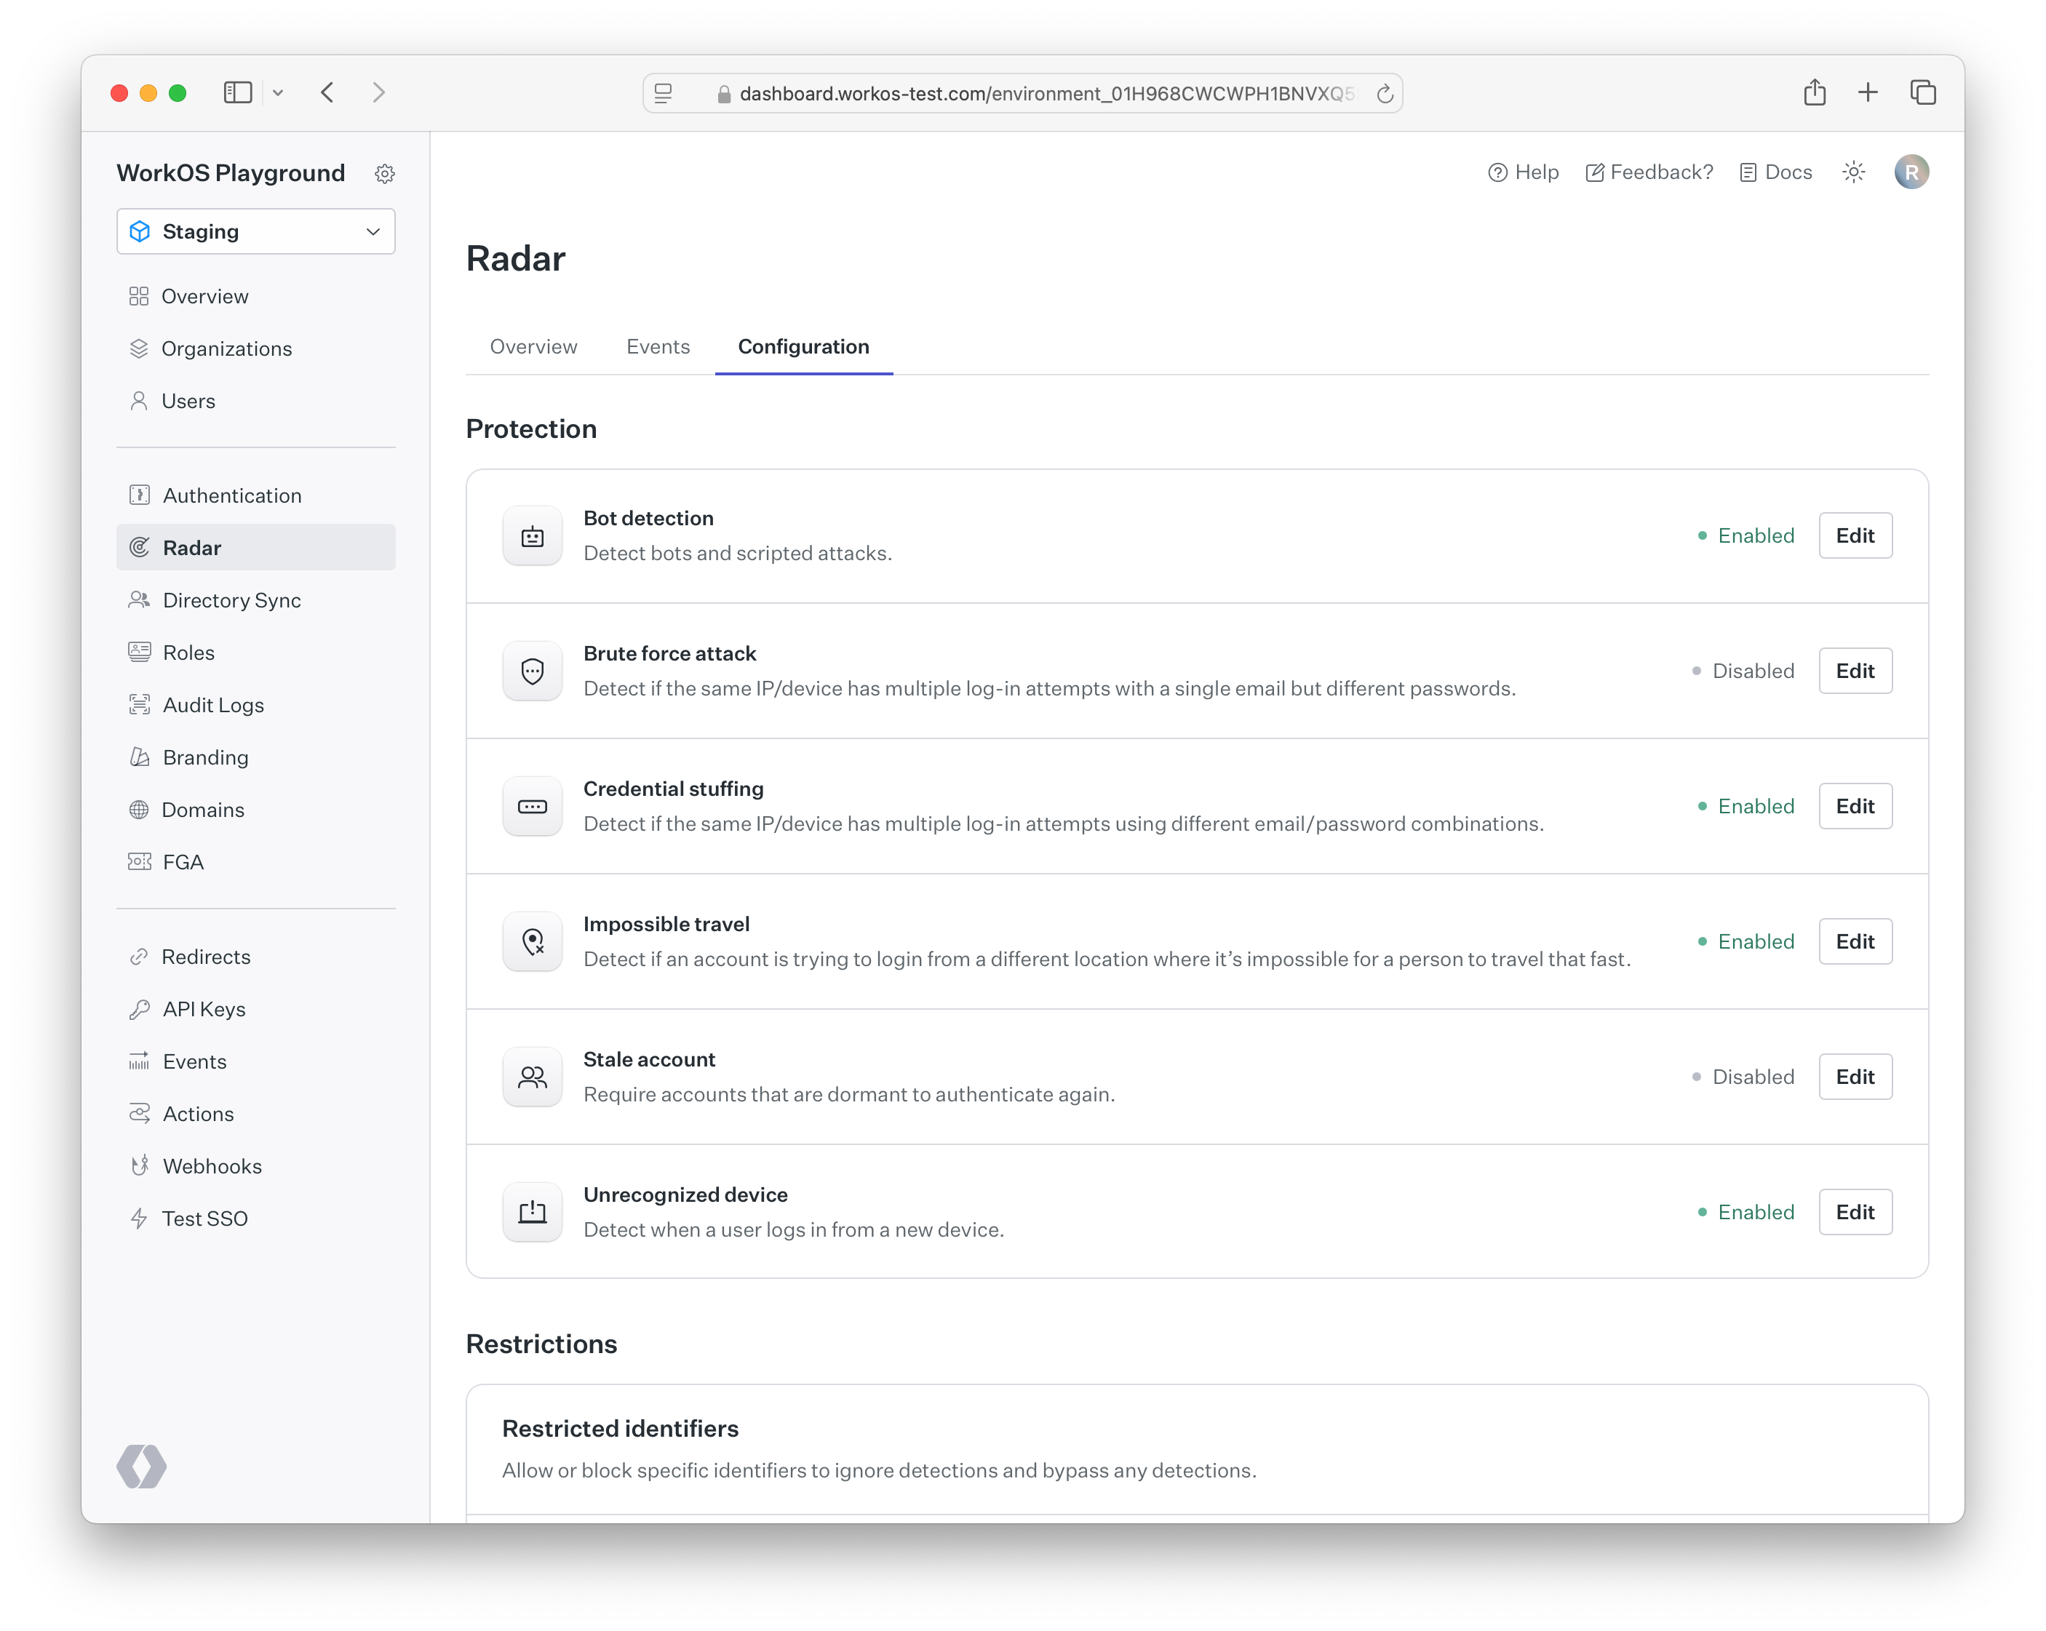Switch to Radar Overview tab

click(x=533, y=346)
